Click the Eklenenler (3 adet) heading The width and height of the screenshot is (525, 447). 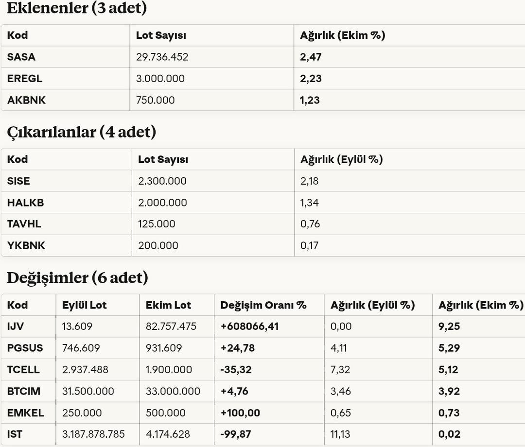click(x=77, y=8)
